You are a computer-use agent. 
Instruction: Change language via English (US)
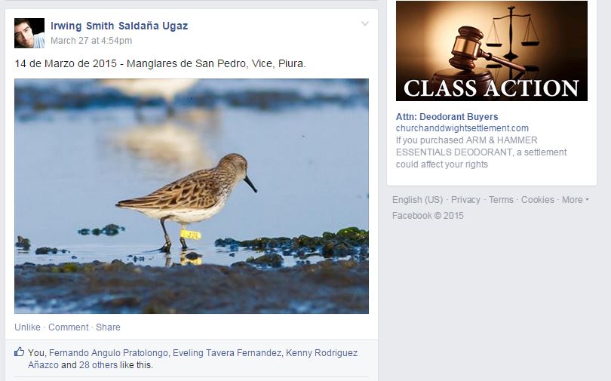pyautogui.click(x=417, y=199)
